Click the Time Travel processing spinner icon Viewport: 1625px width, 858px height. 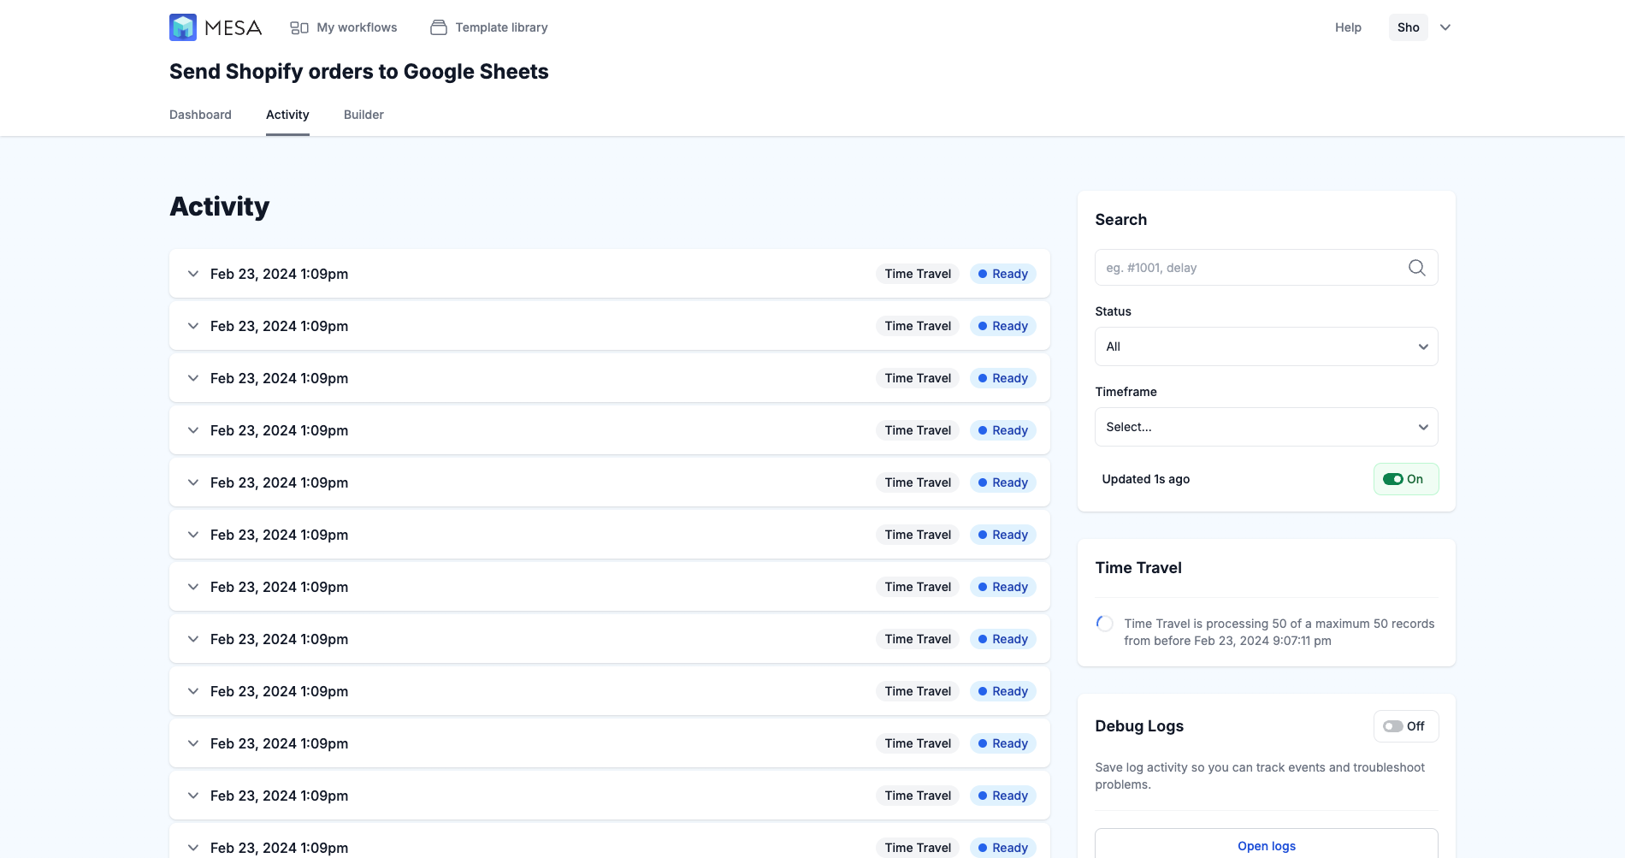pos(1105,624)
